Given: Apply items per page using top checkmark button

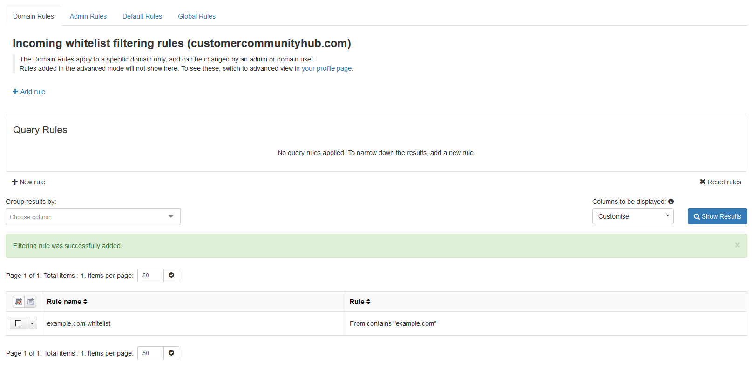Looking at the screenshot, I should (x=171, y=276).
